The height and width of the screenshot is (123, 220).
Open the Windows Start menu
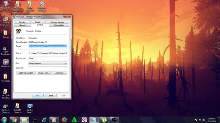coord(4,120)
